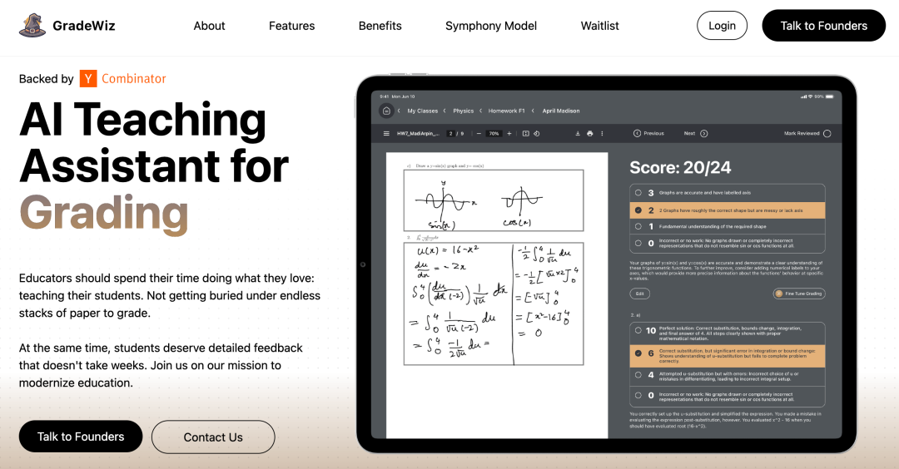This screenshot has height=469, width=899.
Task: Toggle the Mark Reviewed circle
Action: point(827,133)
